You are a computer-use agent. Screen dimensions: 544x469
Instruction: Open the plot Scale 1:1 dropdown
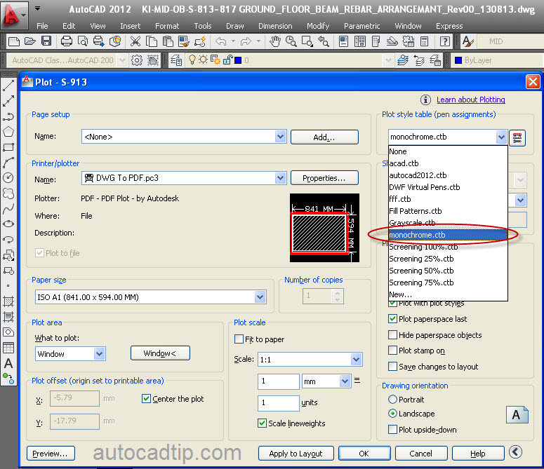[x=357, y=359]
